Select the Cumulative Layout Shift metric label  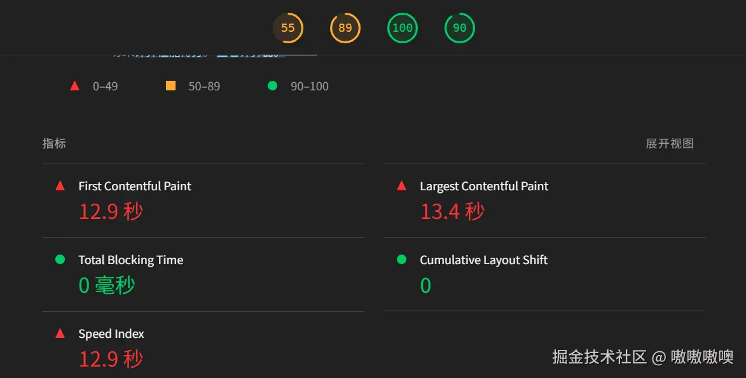pyautogui.click(x=483, y=260)
